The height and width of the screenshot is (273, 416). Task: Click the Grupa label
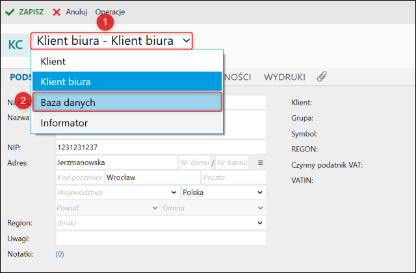pyautogui.click(x=302, y=118)
